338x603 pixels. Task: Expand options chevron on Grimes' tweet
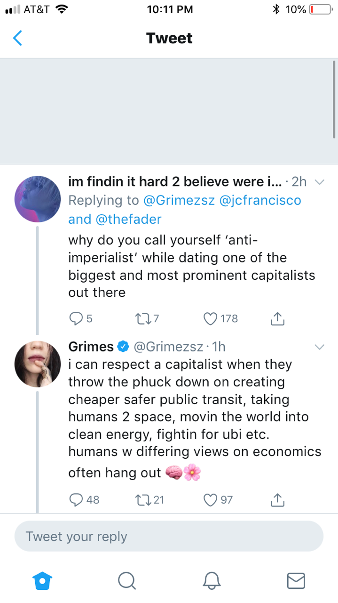319,347
